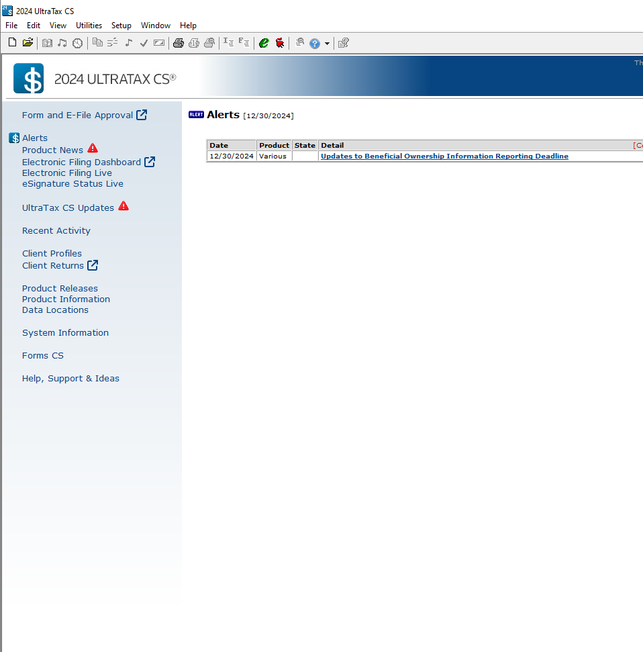Open eSignature Status Live link

[x=72, y=184]
